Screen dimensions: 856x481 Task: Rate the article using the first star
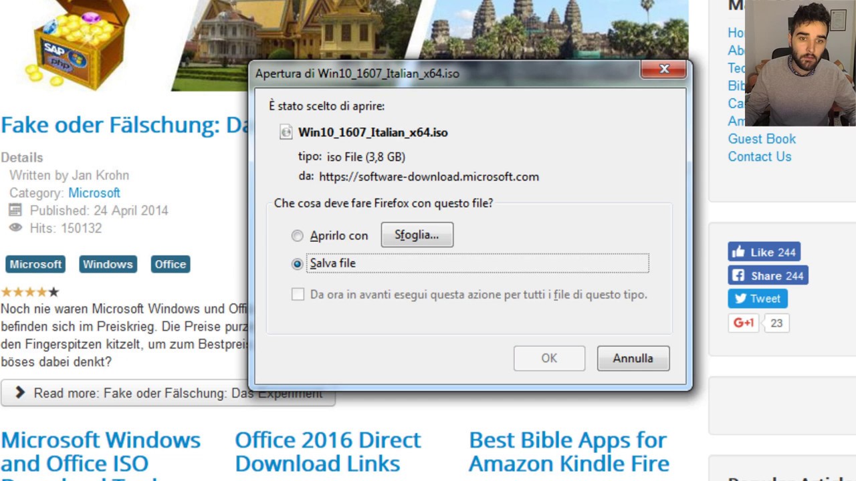[6, 292]
